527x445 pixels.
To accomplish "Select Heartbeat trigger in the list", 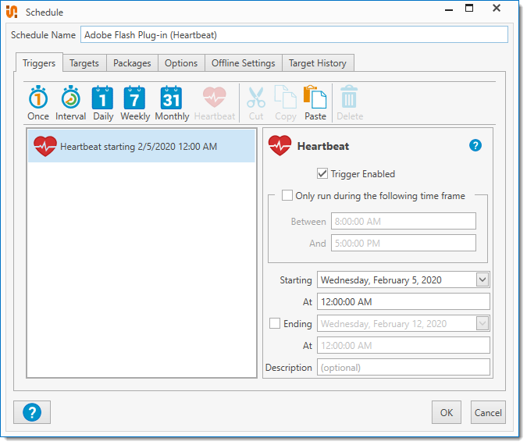I will click(141, 146).
